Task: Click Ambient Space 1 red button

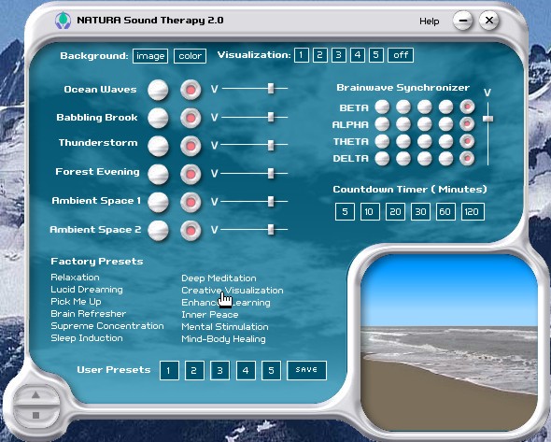Action: [x=191, y=202]
